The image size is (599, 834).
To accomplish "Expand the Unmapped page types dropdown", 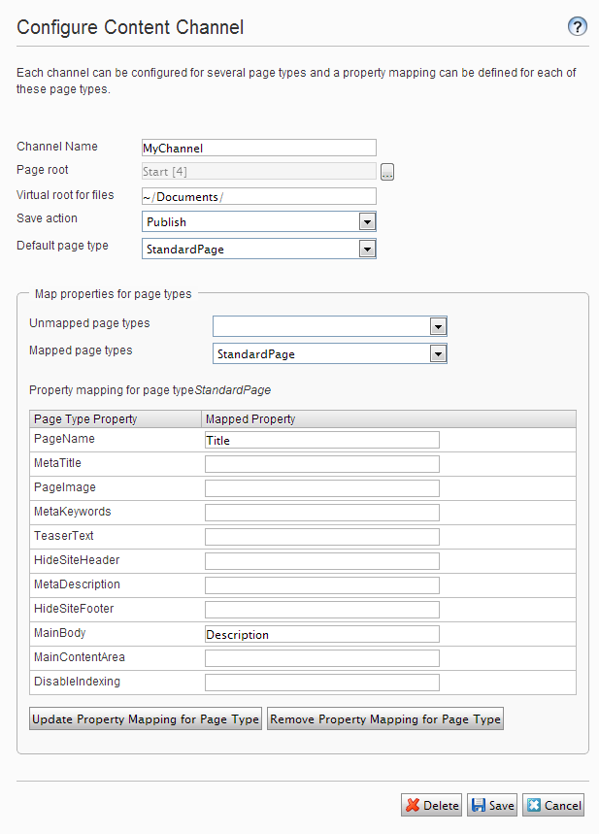I will (x=438, y=327).
